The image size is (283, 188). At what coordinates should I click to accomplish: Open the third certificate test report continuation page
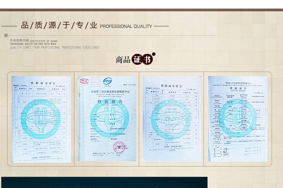[172, 119]
